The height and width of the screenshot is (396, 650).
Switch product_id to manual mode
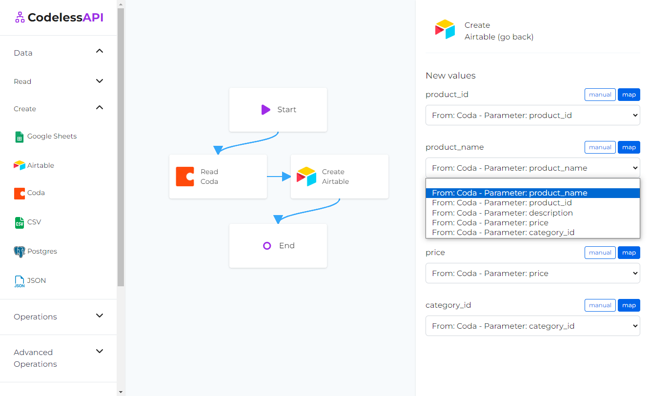[600, 95]
